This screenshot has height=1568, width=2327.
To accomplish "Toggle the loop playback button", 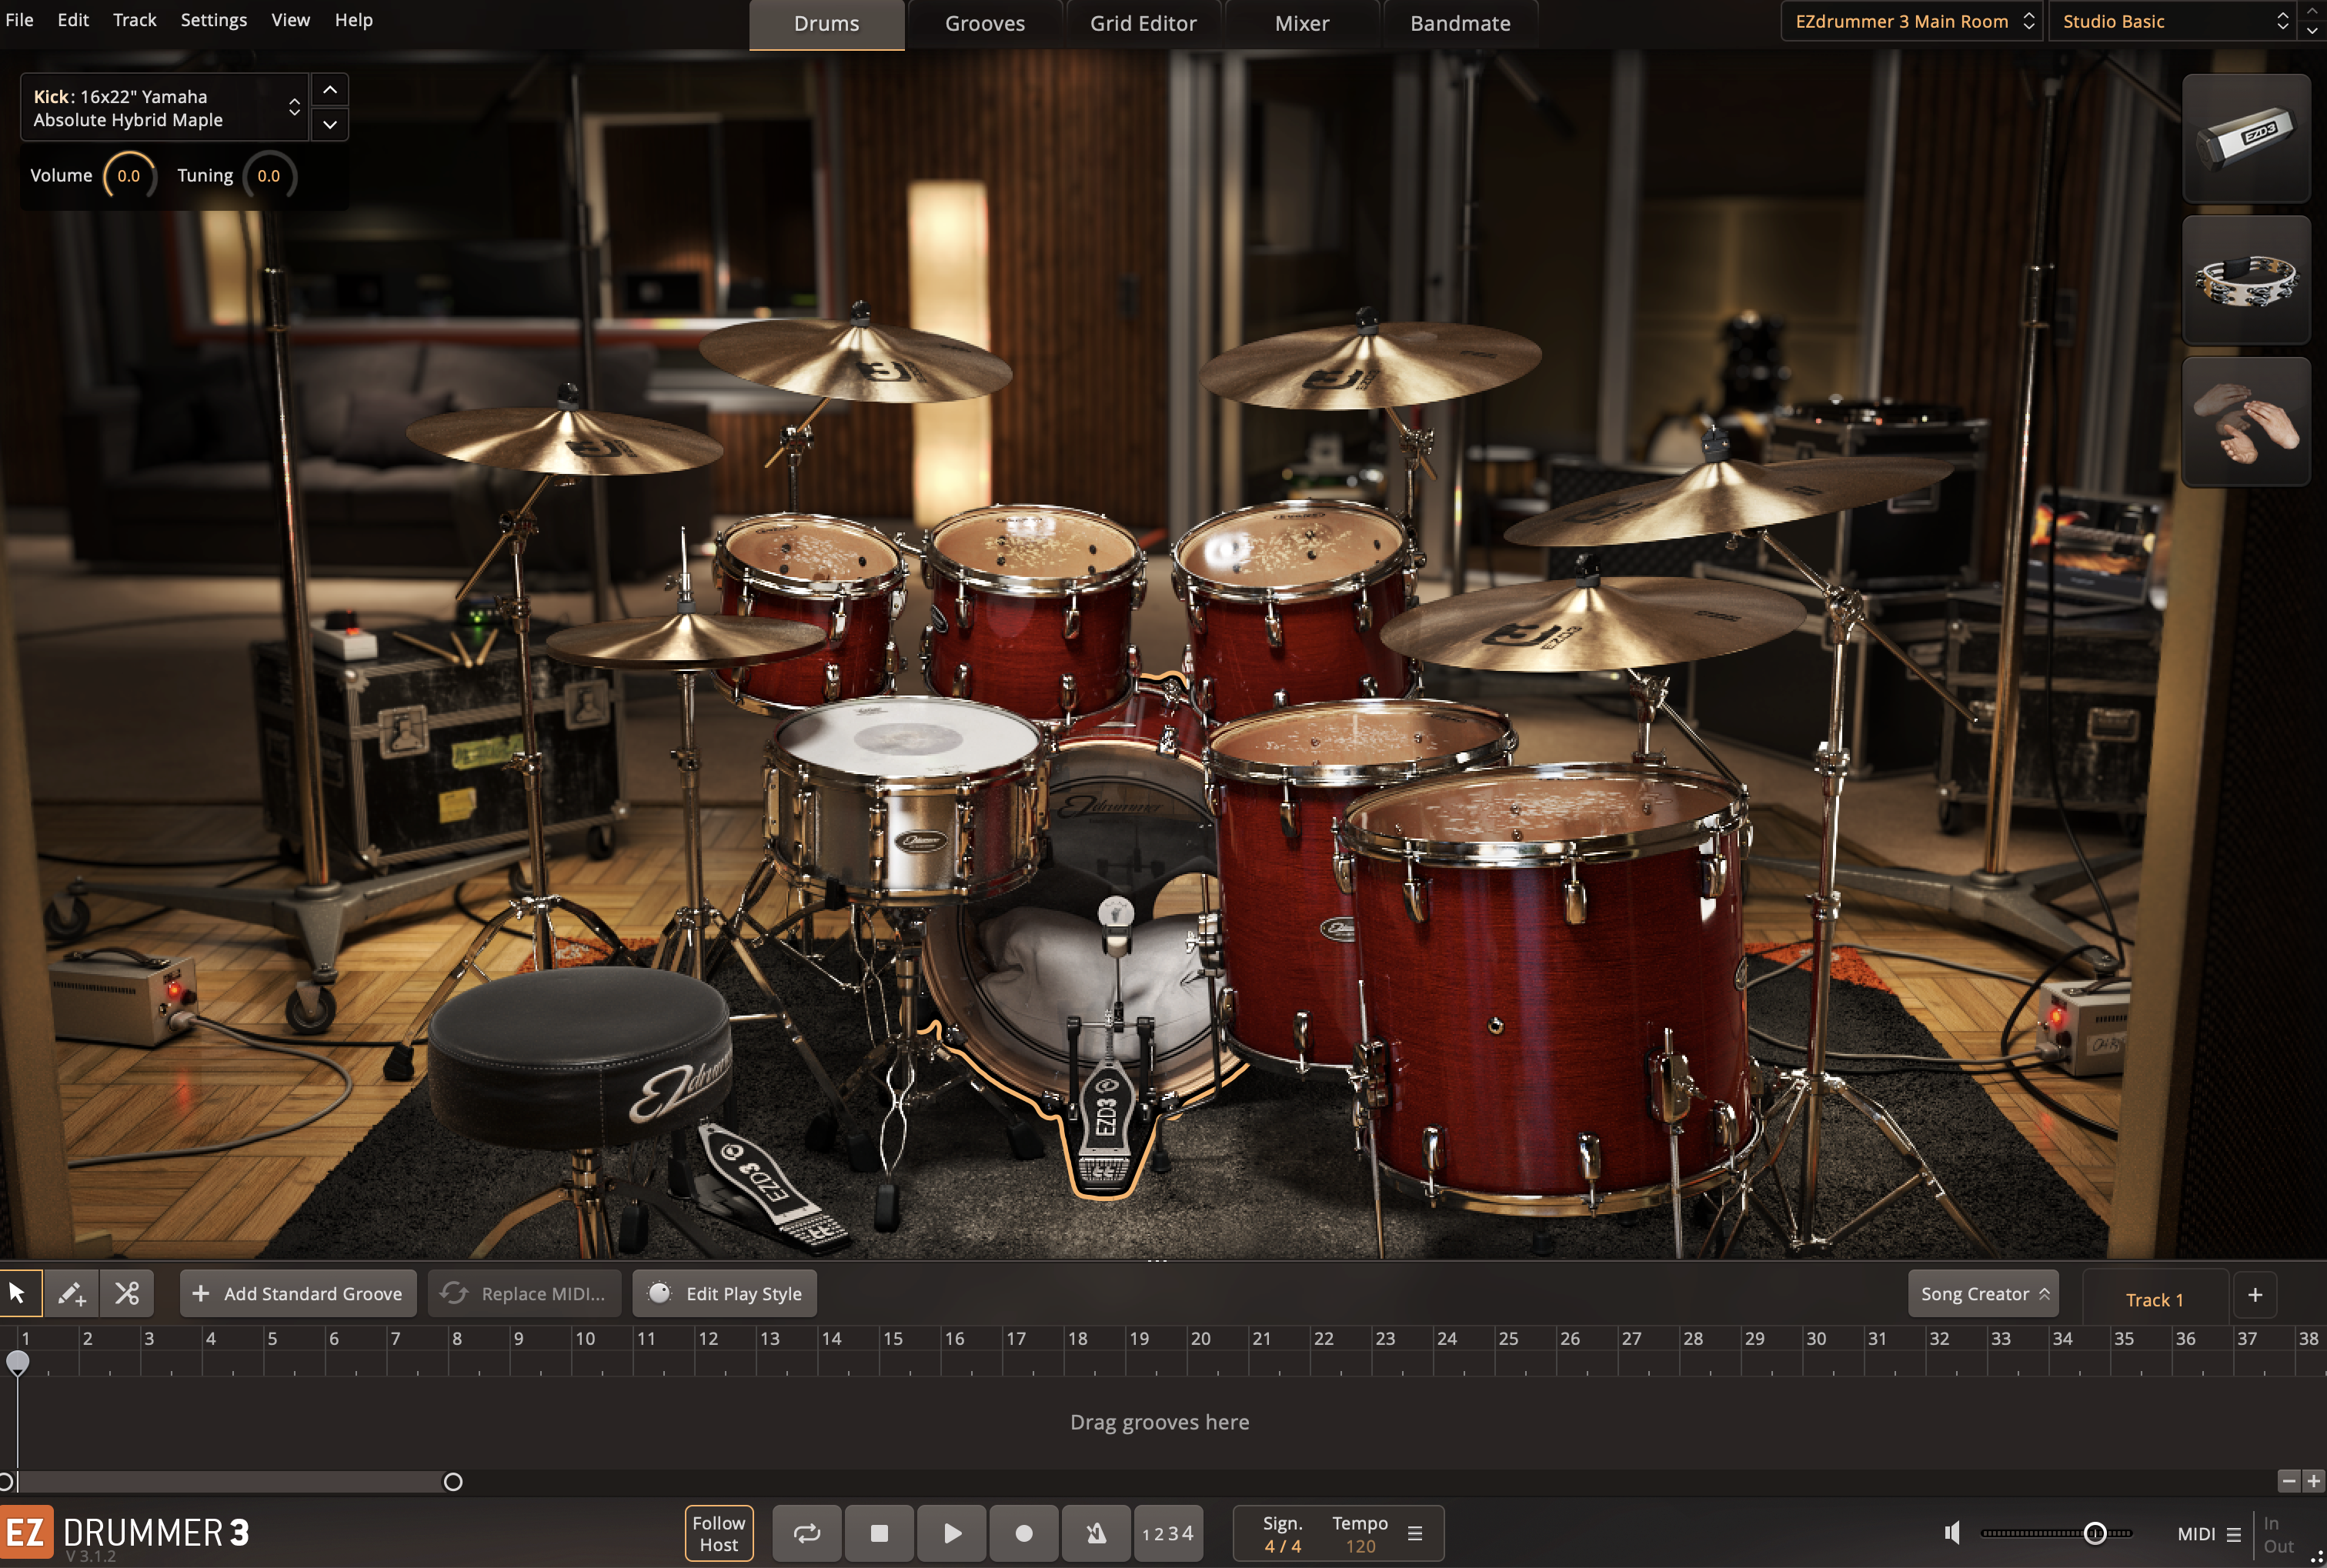I will pyautogui.click(x=807, y=1532).
